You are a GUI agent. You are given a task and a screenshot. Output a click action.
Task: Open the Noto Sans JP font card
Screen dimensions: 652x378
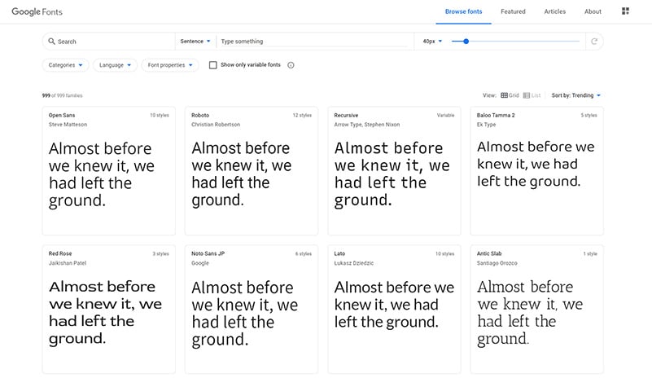[x=252, y=310]
